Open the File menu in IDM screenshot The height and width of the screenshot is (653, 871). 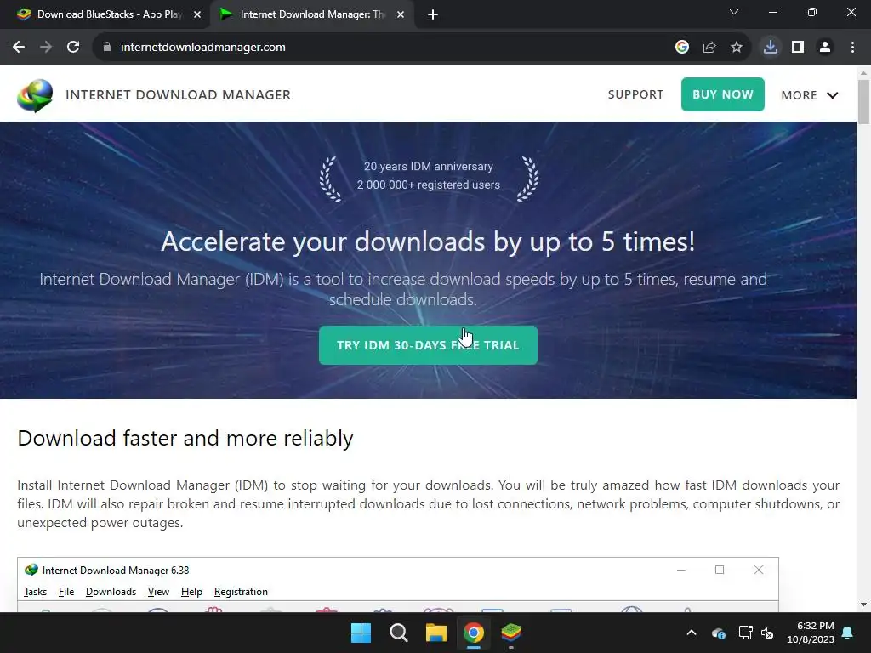point(66,592)
